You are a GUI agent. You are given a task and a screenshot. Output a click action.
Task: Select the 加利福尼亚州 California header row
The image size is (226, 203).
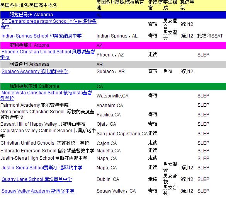(113, 87)
